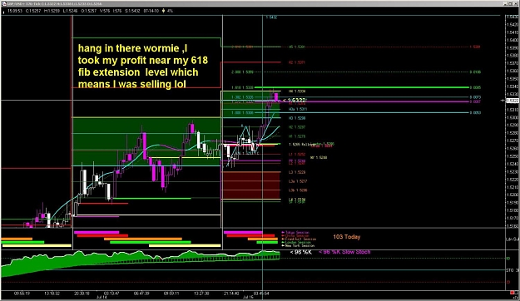Click the magenta Tokyo session bar above Jul 15
520x301 pixels.
tap(243, 232)
